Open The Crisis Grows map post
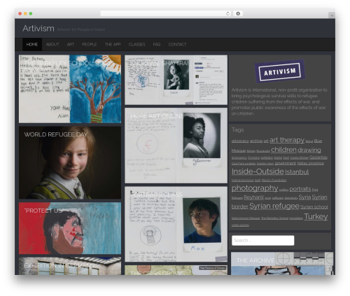350x296 pixels. point(176,270)
